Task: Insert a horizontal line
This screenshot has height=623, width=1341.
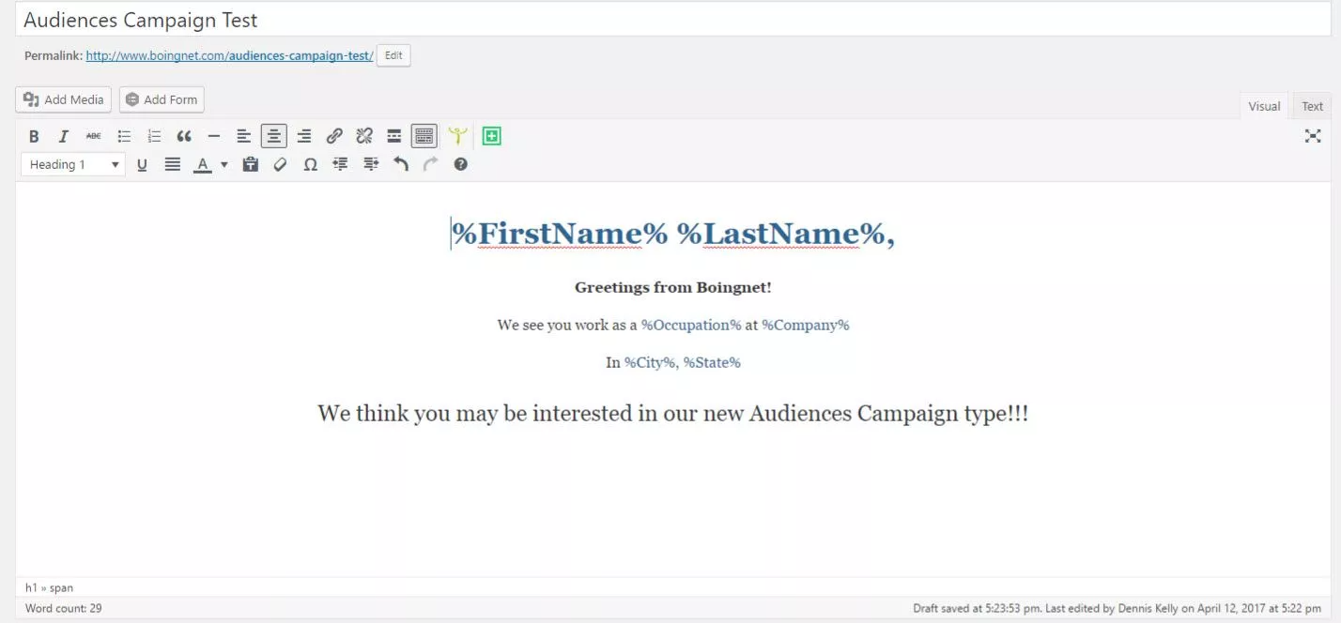Action: point(214,137)
